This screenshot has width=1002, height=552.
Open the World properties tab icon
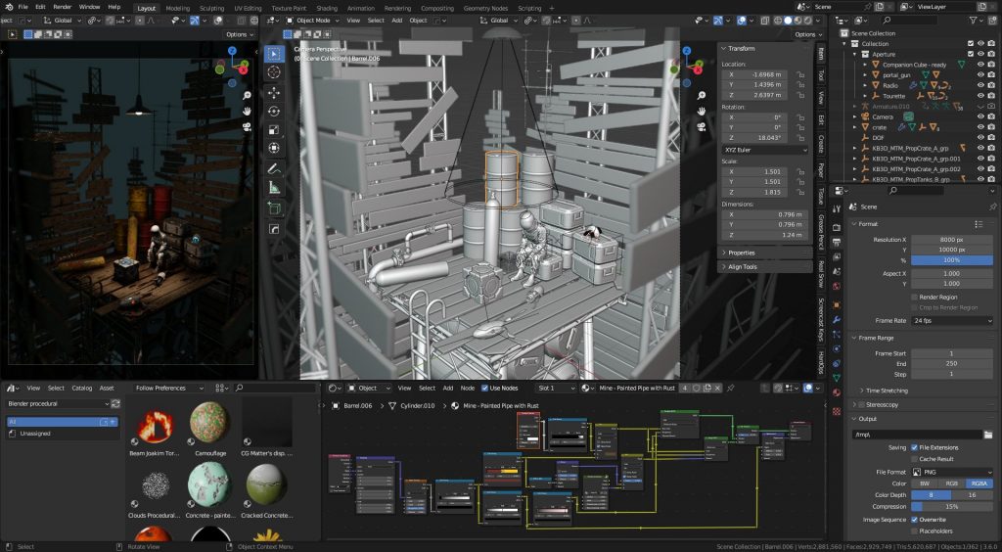(x=837, y=286)
